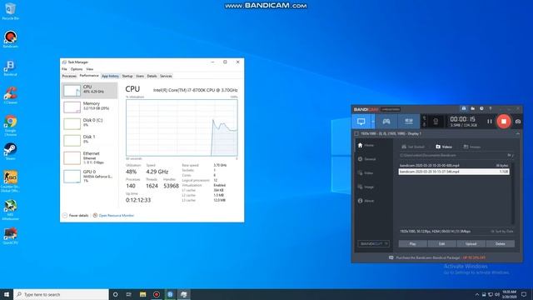Open Image settings in Bandicam sidebar
This screenshot has width=533, height=300.
coord(366,187)
